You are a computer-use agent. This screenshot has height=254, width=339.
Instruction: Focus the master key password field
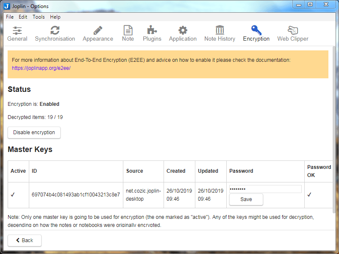tap(265, 189)
